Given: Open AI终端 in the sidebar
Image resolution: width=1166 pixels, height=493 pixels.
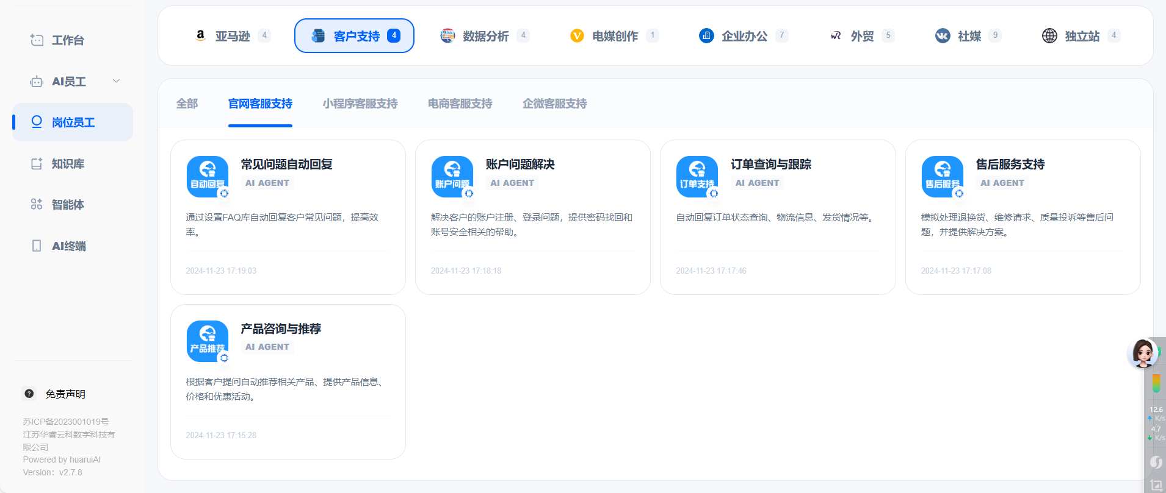Looking at the screenshot, I should pos(68,246).
